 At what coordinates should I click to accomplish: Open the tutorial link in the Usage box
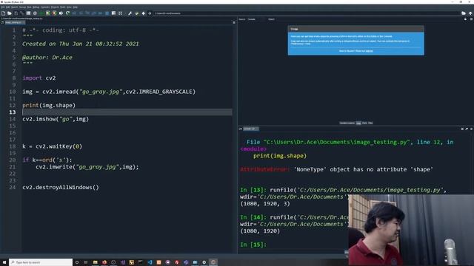(369, 51)
